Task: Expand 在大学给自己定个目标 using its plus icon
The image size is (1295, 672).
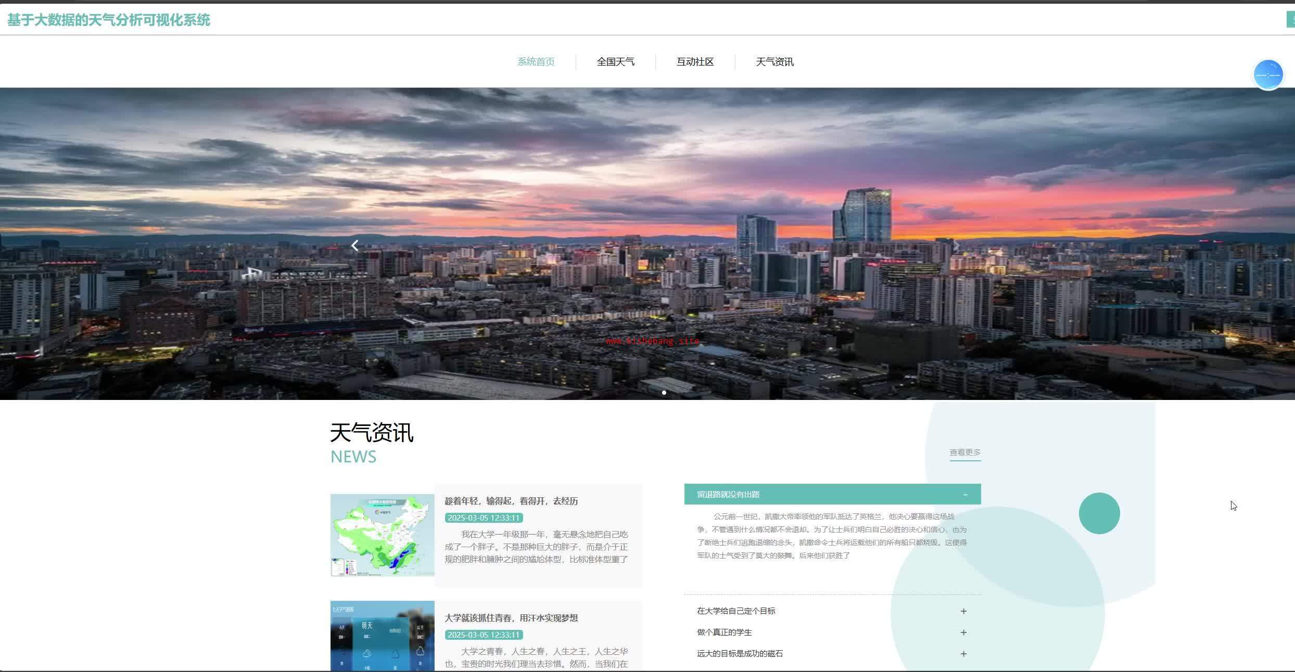Action: (x=963, y=611)
